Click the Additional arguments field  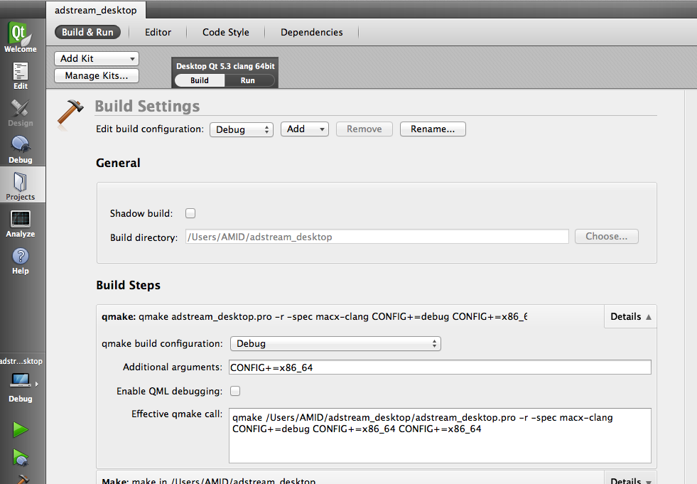[440, 367]
